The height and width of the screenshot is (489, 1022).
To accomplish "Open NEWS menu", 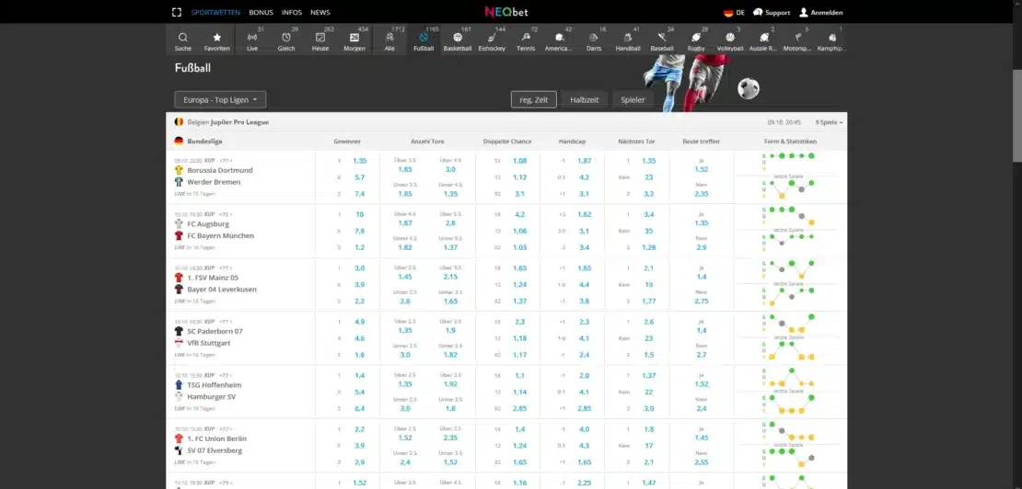I will [320, 12].
